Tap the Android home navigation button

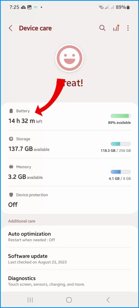click(x=69, y=300)
